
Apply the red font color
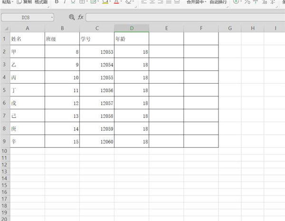pos(116,1)
